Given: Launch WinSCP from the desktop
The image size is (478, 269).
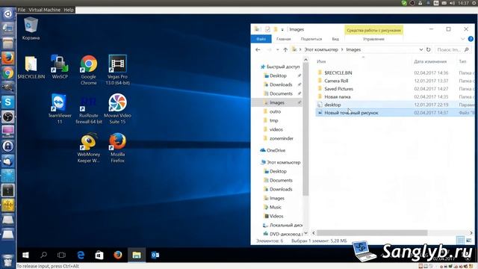Looking at the screenshot, I should [60, 67].
